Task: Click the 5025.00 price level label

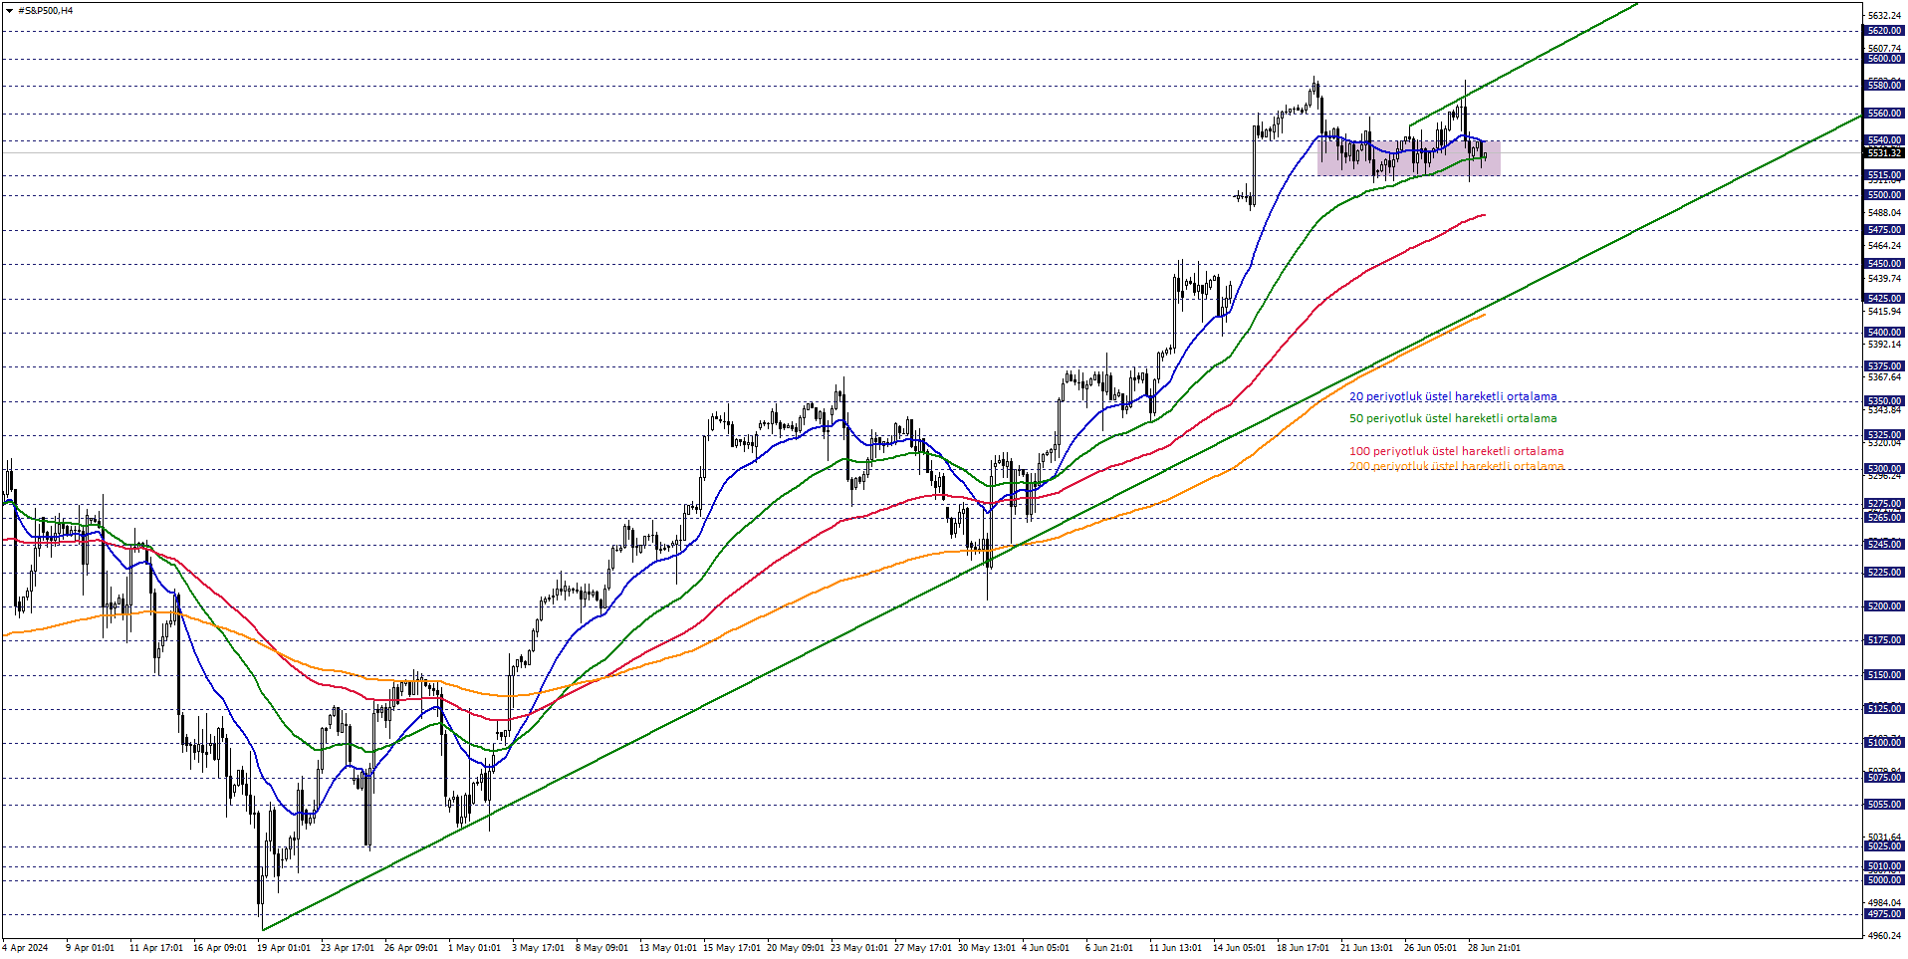Action: (1884, 846)
